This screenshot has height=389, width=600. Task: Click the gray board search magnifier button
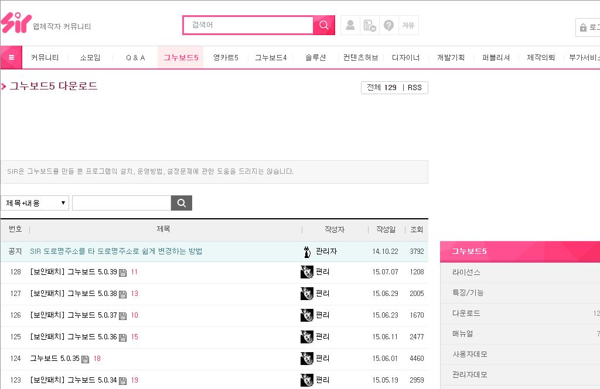coord(182,203)
